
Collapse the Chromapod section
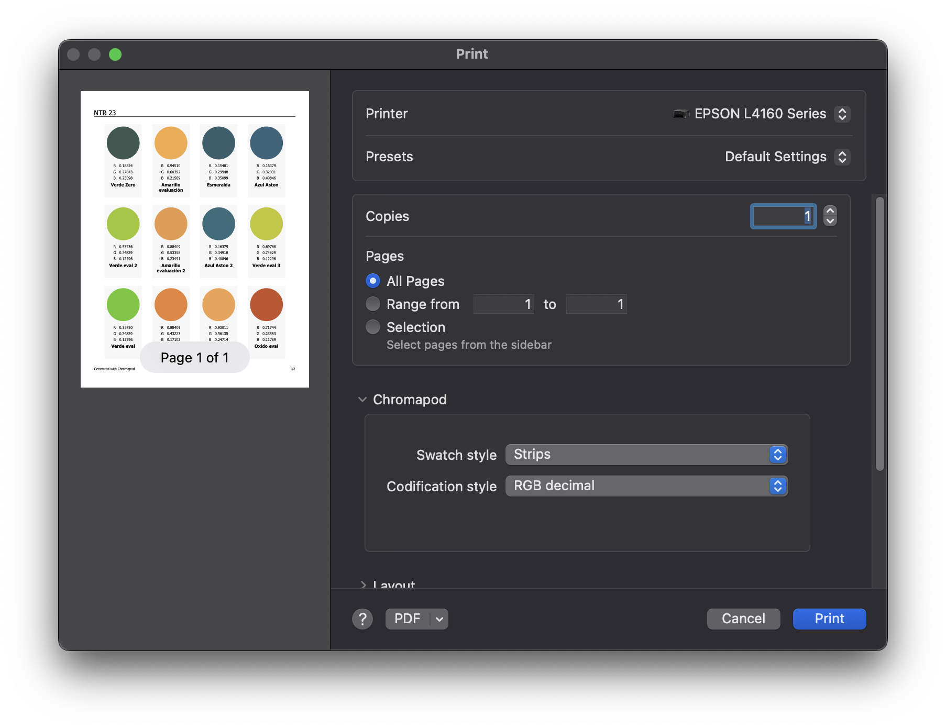(x=362, y=400)
